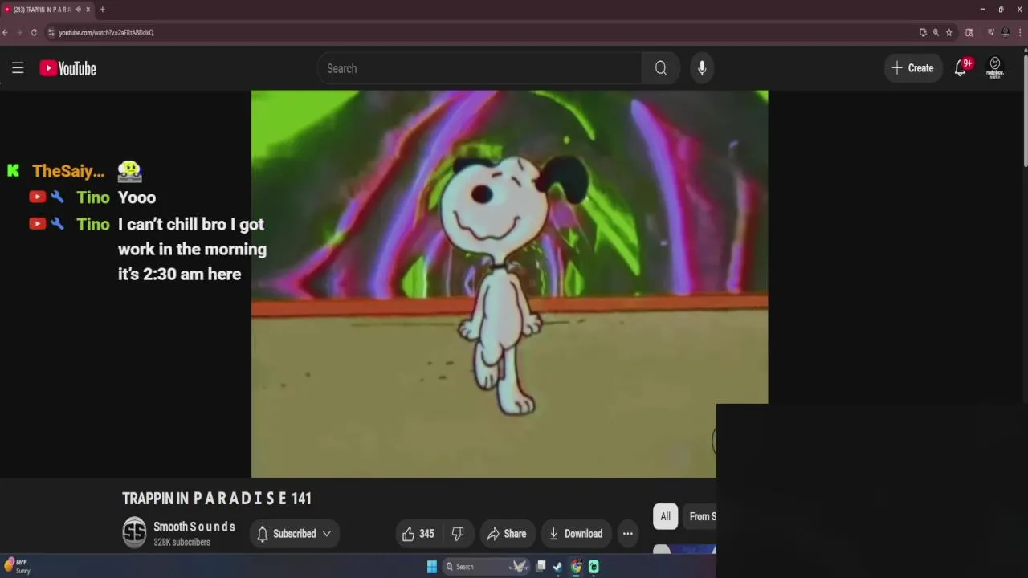This screenshot has height=578, width=1028.
Task: Like the video with thumbs up
Action: pos(418,534)
